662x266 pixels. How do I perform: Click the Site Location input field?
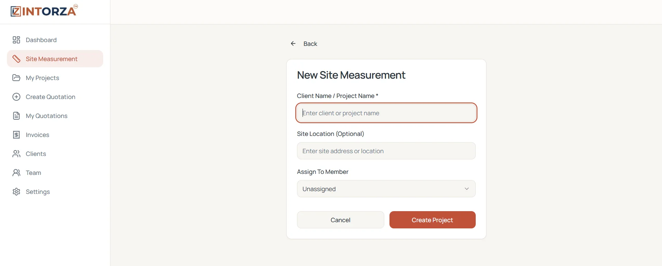tap(386, 151)
